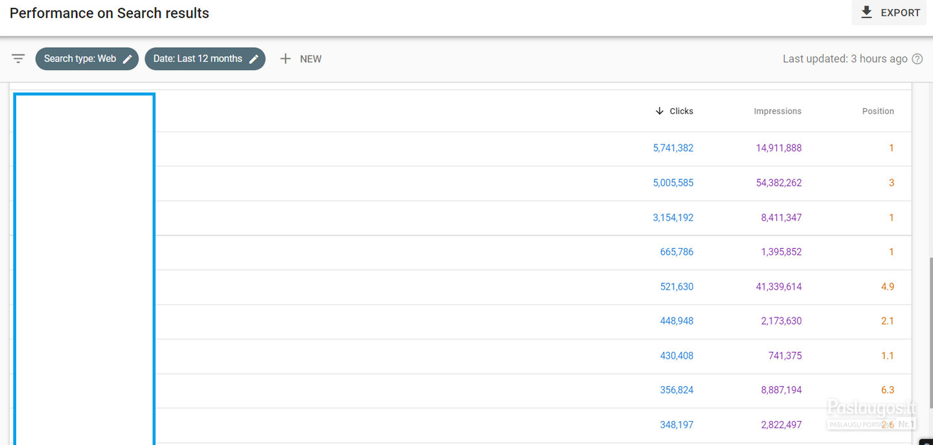The width and height of the screenshot is (933, 445).
Task: Select clicks value 521,630
Action: tap(676, 287)
